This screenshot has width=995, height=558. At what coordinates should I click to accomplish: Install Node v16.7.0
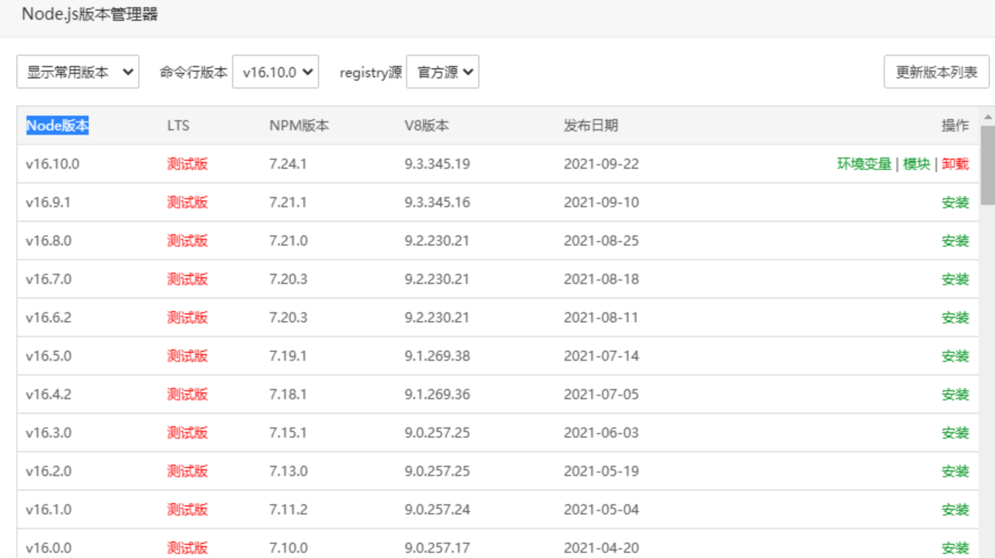[x=955, y=279]
